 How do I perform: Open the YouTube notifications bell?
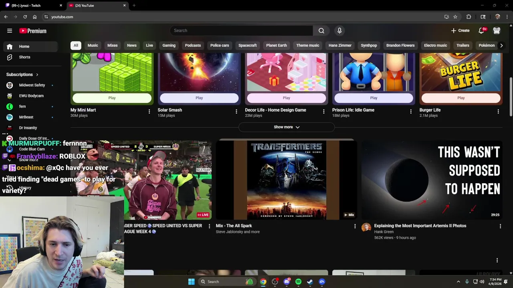[481, 30]
